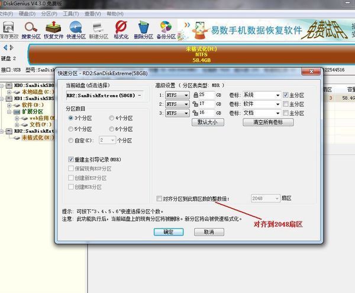The image size is (355, 293).
Task: Open the View (查看) menu
Action: 93,14
